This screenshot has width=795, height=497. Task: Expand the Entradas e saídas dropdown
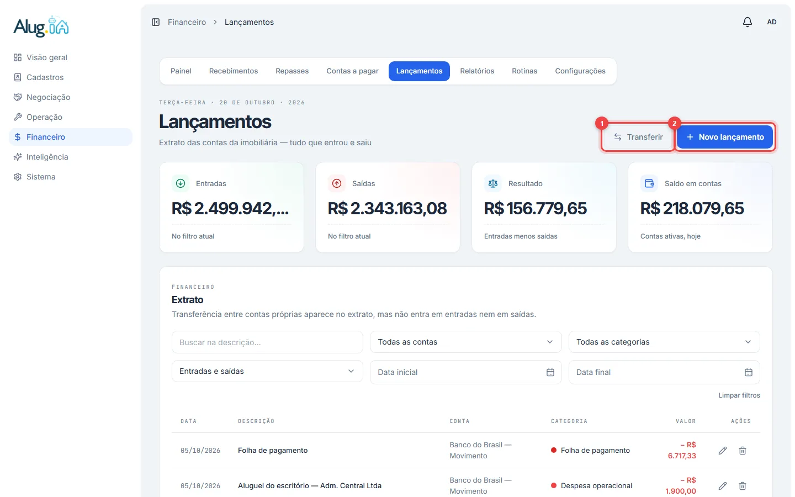267,371
